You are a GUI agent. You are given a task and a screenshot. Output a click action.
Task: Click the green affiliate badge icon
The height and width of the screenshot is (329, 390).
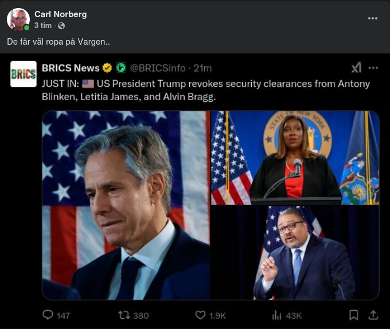(x=120, y=68)
